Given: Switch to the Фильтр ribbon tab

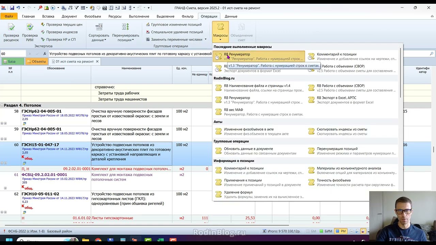Looking at the screenshot, I should pos(188,16).
